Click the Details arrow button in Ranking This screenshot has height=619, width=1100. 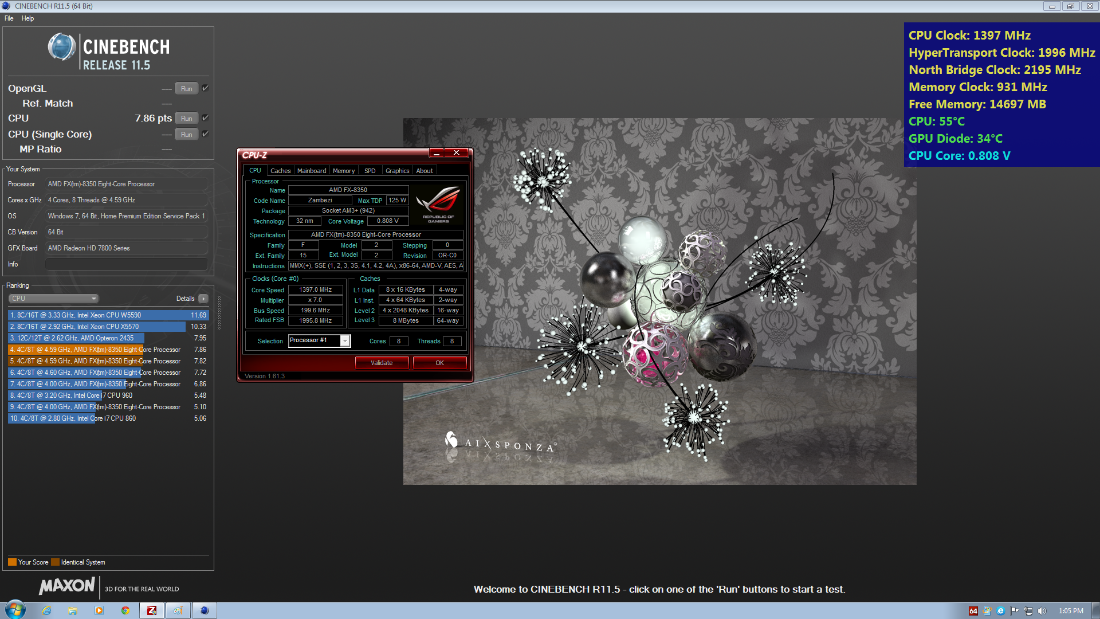tap(203, 299)
